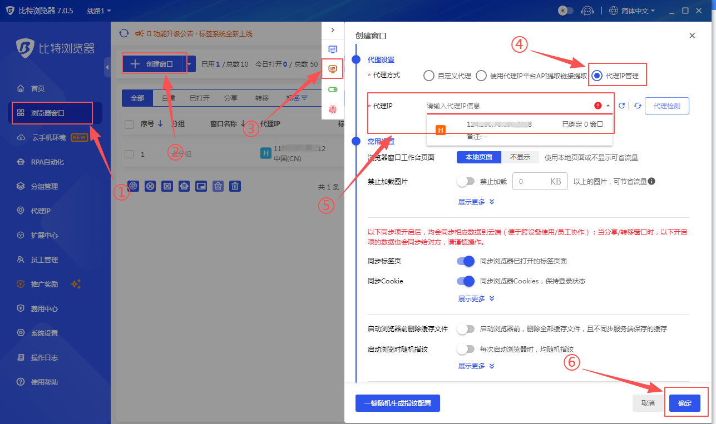Viewport: 716px width, 424px height.
Task: Switch to the 已打开 tab
Action: coord(200,98)
